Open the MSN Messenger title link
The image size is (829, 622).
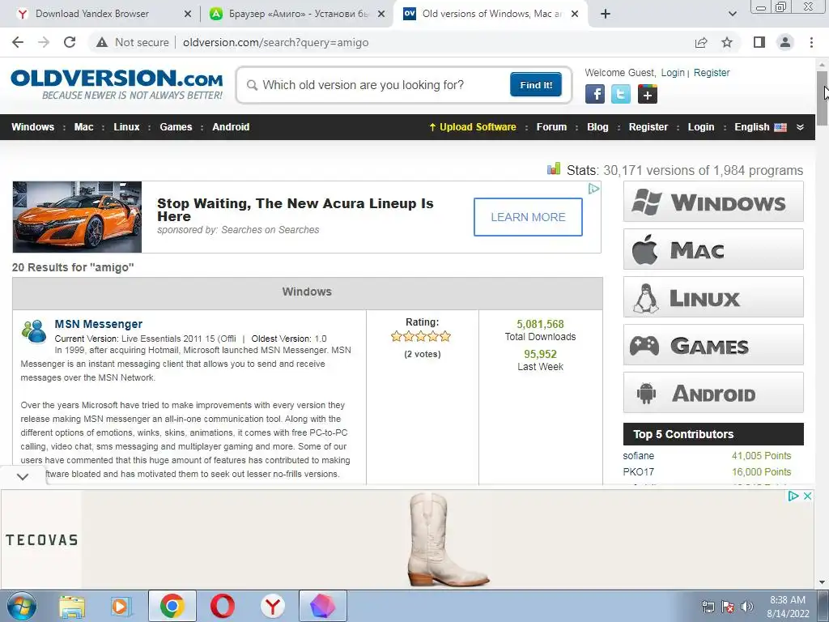(98, 324)
